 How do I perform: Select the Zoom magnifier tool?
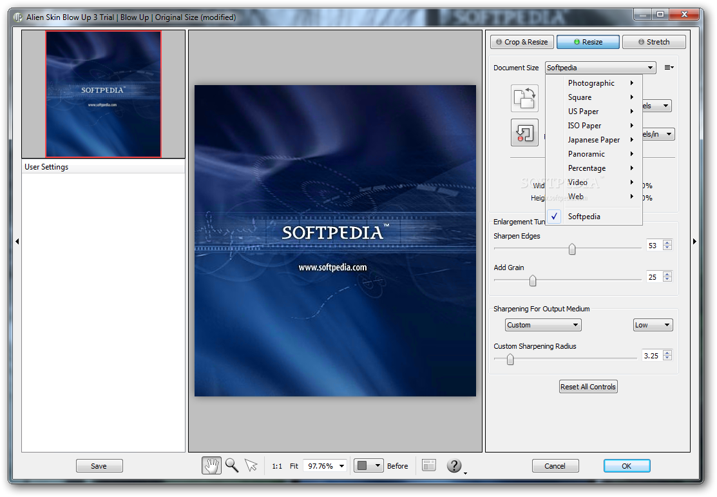click(232, 465)
